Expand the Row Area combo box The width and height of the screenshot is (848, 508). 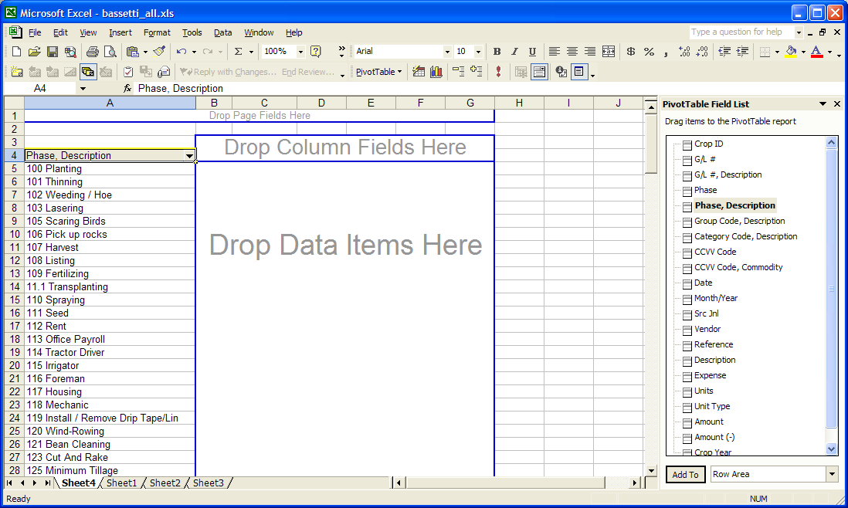pyautogui.click(x=832, y=475)
